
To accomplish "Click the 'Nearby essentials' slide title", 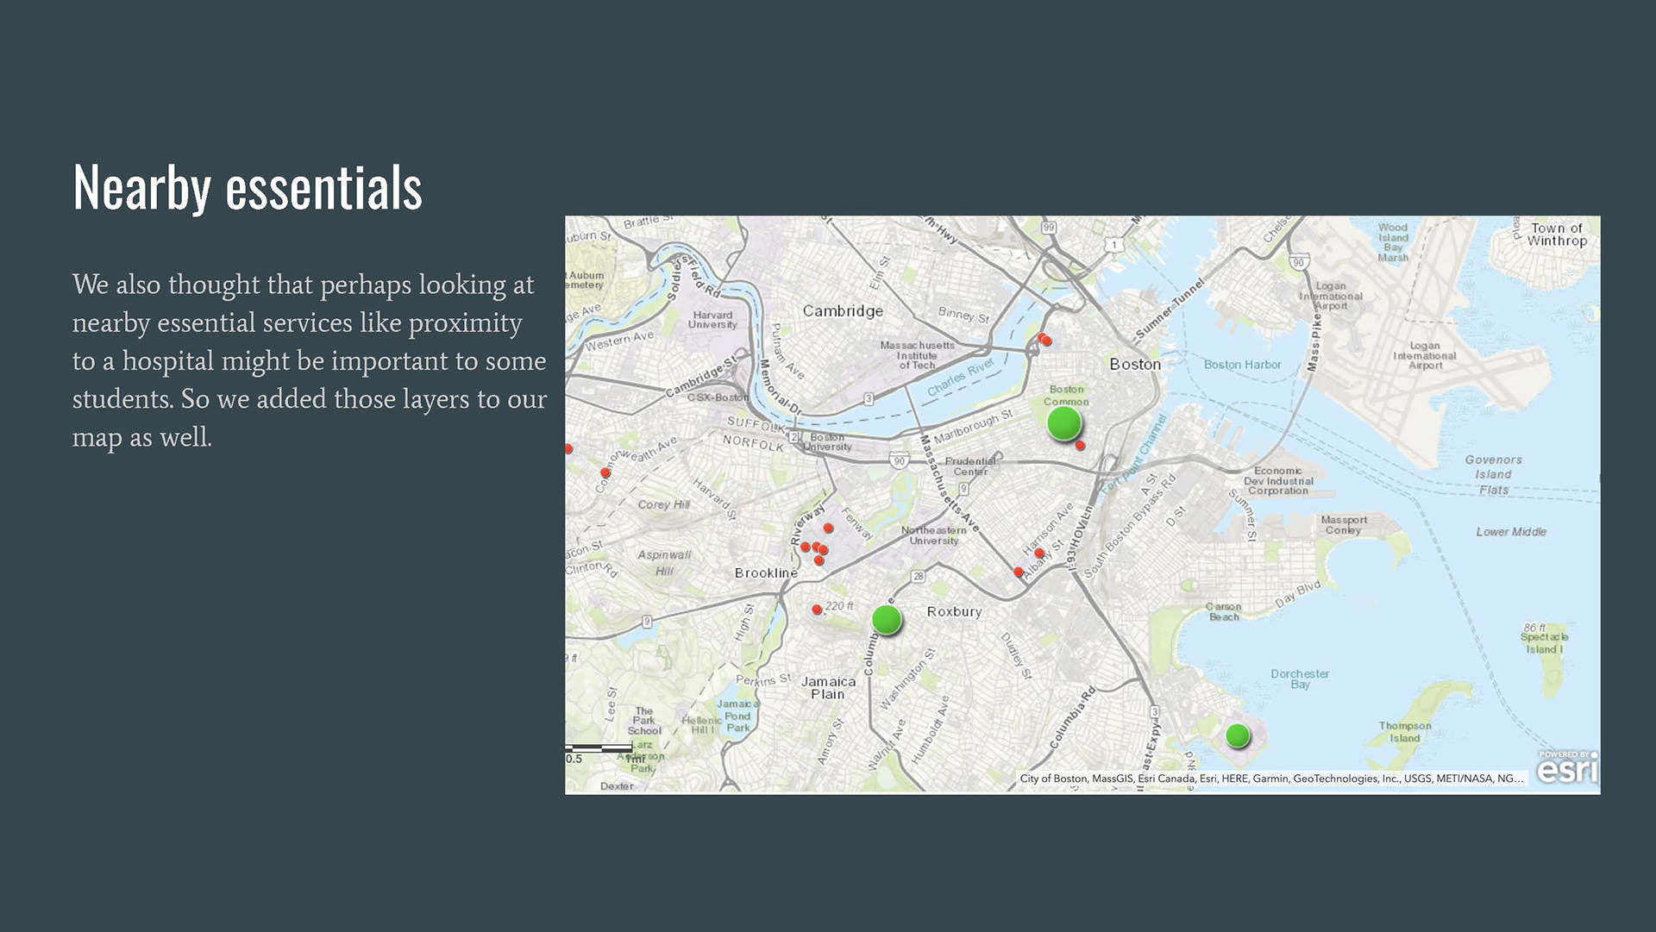I will 248,187.
